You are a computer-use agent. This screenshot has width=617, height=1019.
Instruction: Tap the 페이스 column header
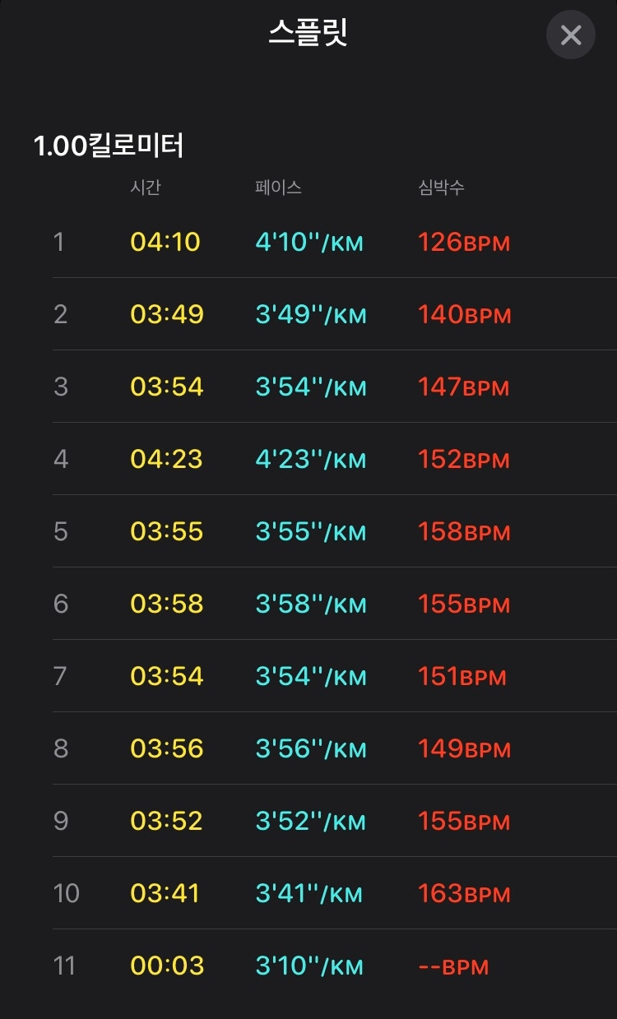[278, 188]
